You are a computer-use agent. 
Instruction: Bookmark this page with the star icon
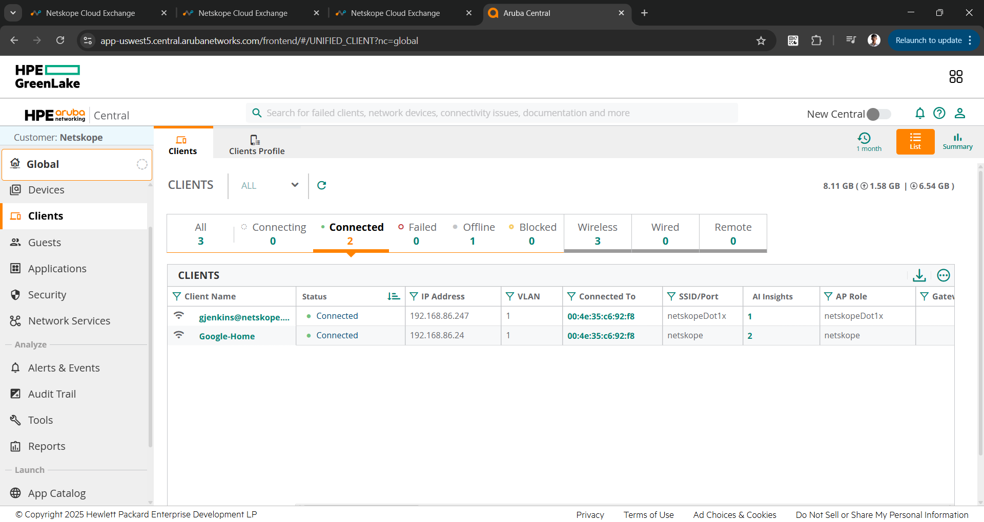pos(761,40)
